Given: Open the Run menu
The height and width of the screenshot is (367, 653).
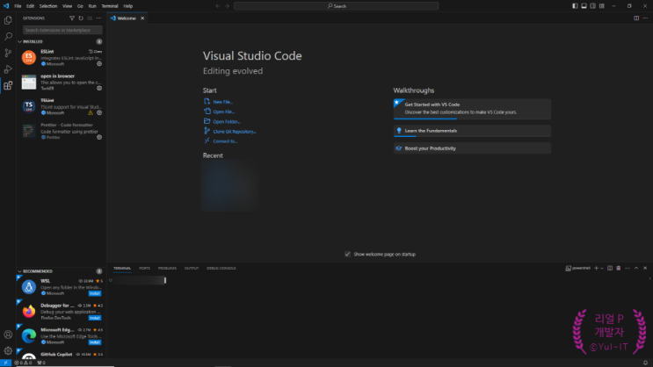Looking at the screenshot, I should (92, 6).
